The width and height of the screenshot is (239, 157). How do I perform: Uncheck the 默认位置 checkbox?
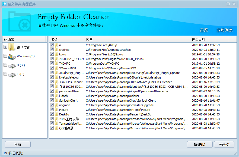[5, 47]
